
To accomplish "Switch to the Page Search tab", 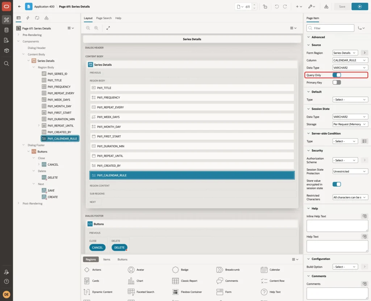I will (104, 18).
